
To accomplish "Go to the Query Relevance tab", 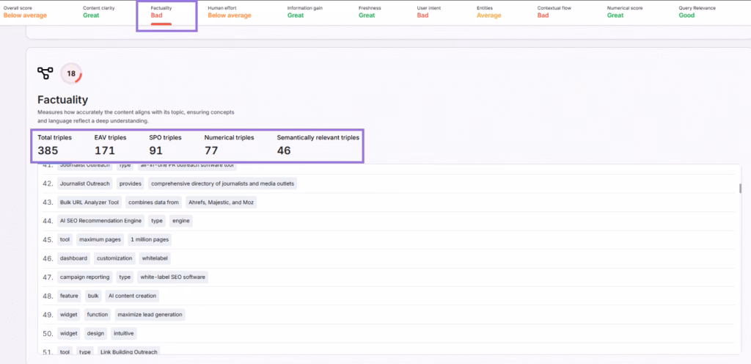I will (x=697, y=12).
